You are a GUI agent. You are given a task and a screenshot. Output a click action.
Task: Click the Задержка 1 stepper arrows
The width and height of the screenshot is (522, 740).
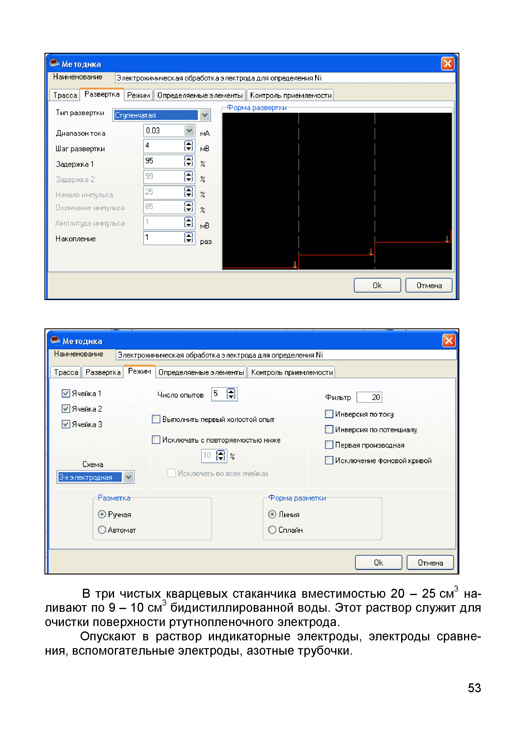pos(189,161)
